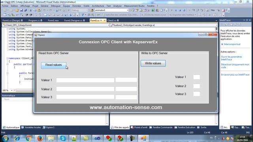
Task: Switch to the Variables locales tab
Action: pyautogui.click(x=31, y=127)
